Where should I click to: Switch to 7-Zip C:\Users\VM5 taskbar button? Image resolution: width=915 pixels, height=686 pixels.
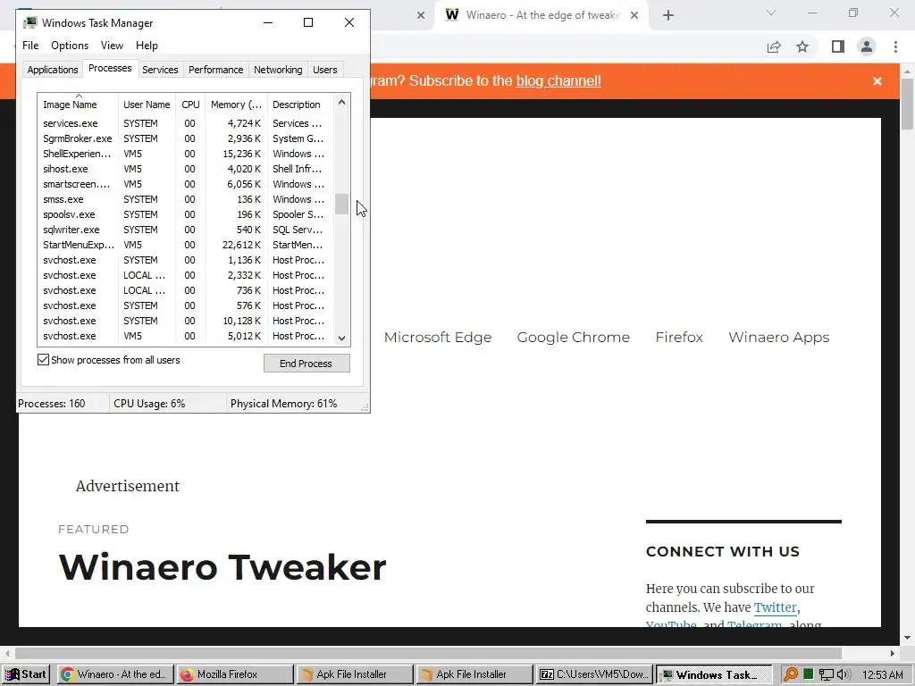coord(594,674)
